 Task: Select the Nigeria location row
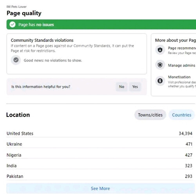click(100, 155)
